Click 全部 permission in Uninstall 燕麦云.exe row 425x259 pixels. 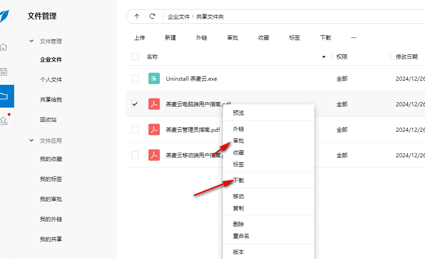tap(342, 78)
